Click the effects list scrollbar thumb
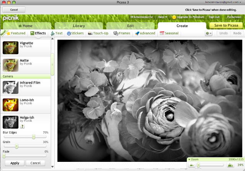The width and height of the screenshot is (245, 171). click(52, 65)
